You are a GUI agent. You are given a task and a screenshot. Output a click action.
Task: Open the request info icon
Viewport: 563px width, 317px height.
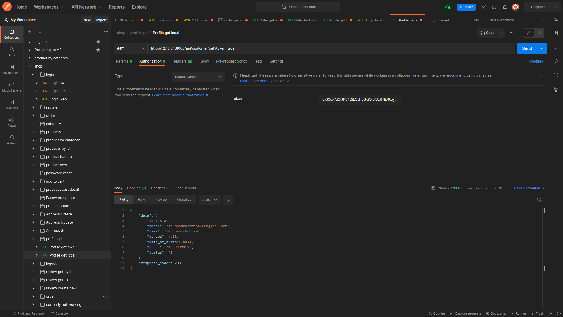(x=556, y=75)
